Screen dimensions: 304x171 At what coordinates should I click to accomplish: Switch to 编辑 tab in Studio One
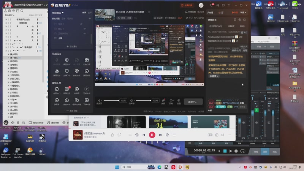(x=256, y=152)
